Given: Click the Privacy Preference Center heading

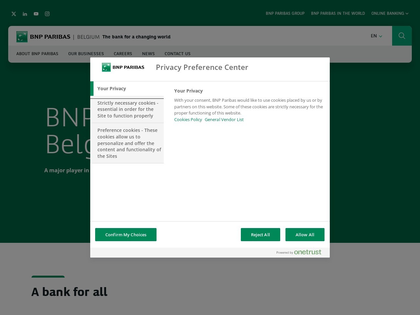Looking at the screenshot, I should point(202,67).
